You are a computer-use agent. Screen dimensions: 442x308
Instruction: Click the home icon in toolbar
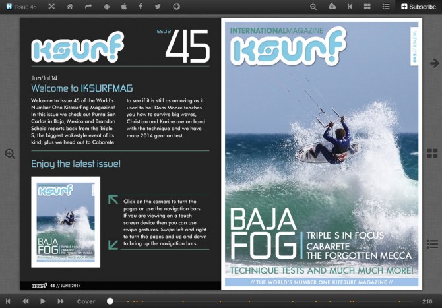coord(70,7)
